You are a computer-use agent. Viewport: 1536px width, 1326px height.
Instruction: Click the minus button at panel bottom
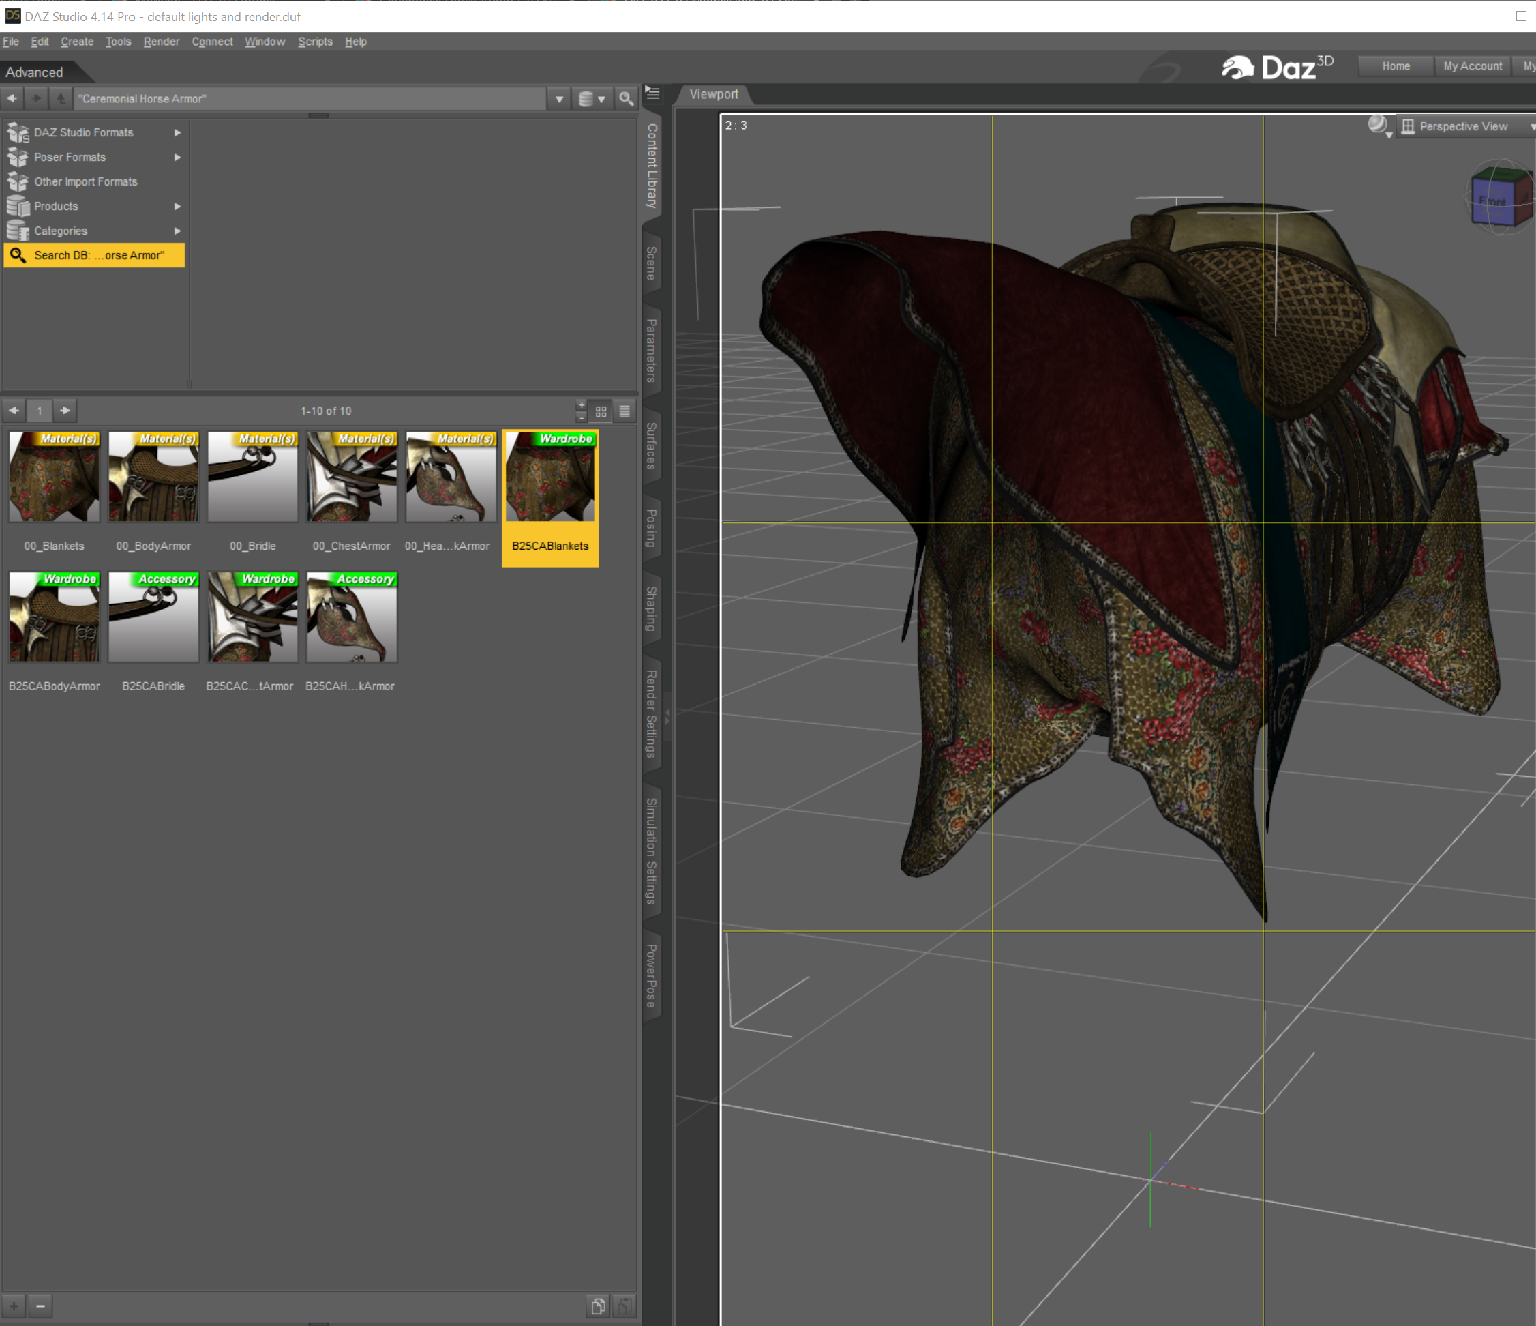coord(41,1306)
